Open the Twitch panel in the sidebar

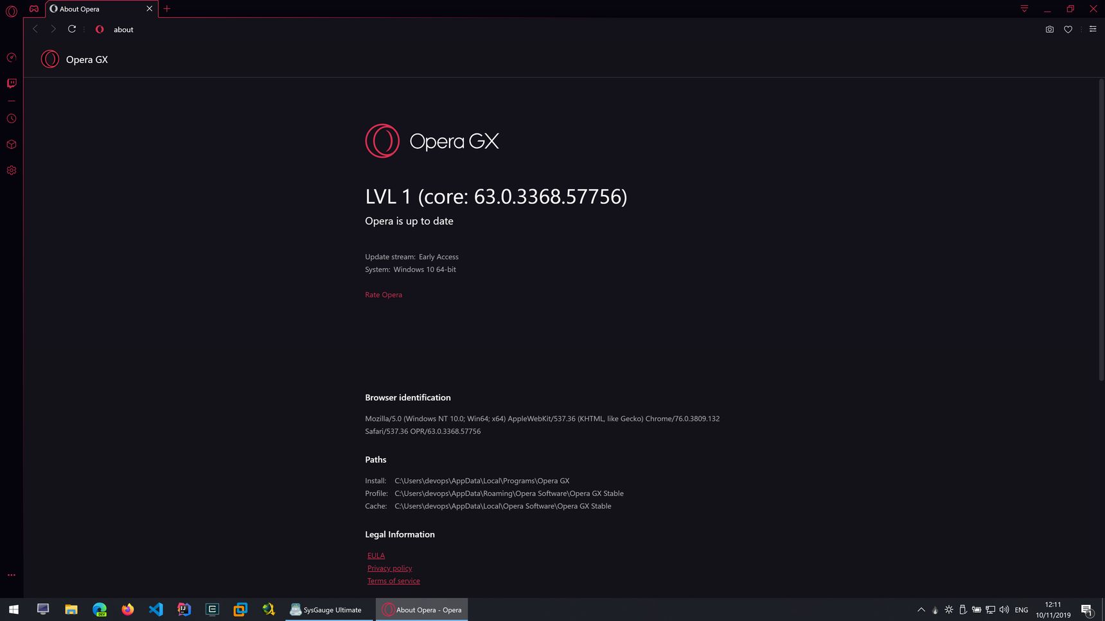(12, 83)
